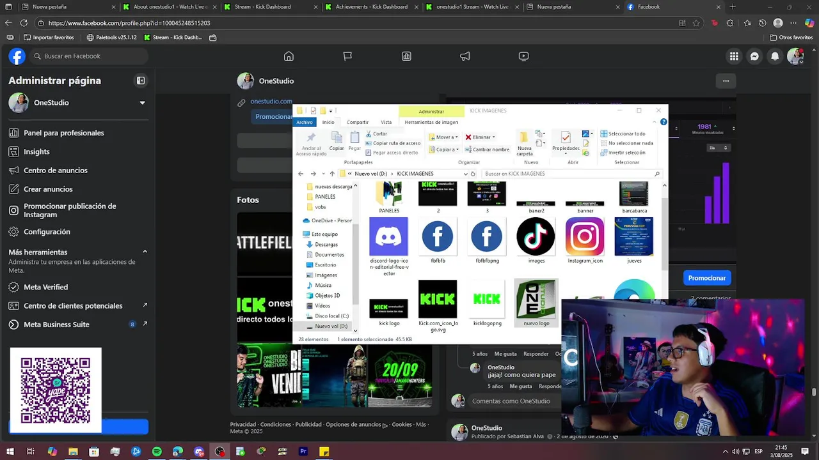Open Archivo menu in Explorer

tap(305, 122)
